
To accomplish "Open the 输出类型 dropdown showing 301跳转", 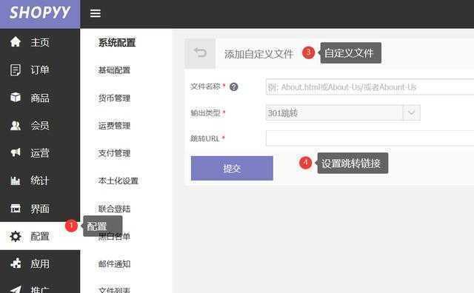I will (x=343, y=112).
